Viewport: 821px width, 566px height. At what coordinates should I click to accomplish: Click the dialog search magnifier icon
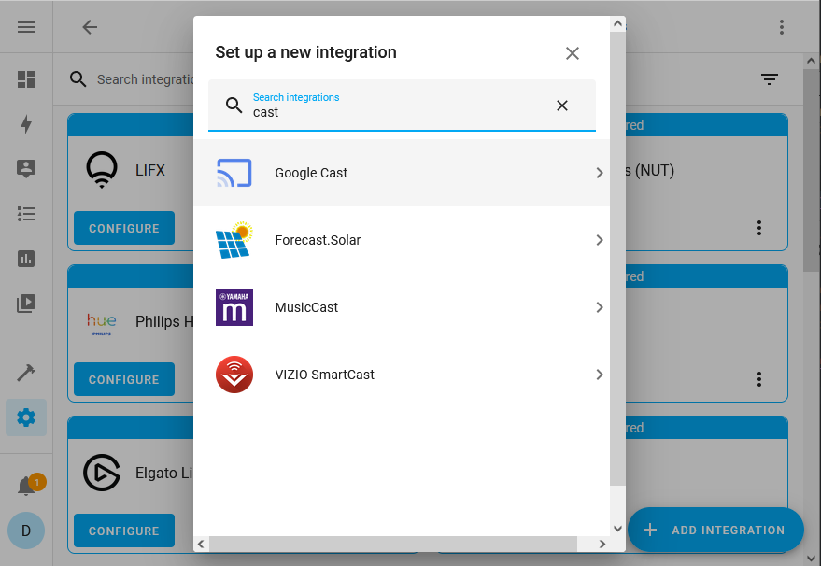point(234,106)
